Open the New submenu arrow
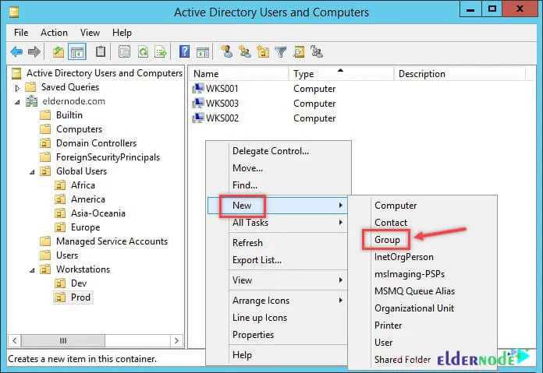This screenshot has height=373, width=543. click(341, 206)
